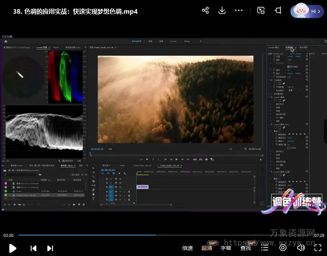Screen dimensions: 327x256
Task: Click the share icon in the top bar
Action: 205,11
